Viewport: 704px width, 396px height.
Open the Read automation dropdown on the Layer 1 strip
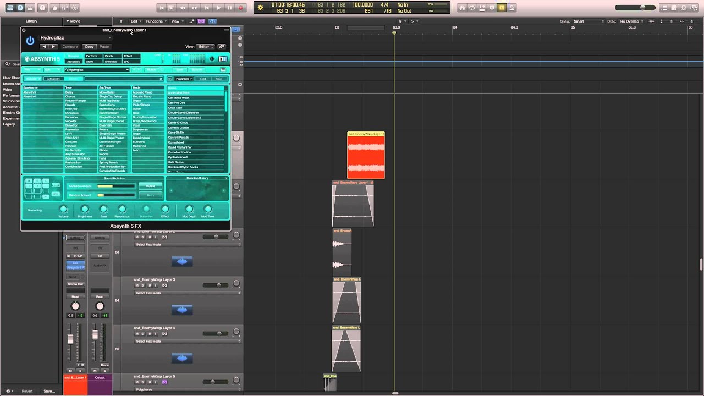(x=75, y=297)
